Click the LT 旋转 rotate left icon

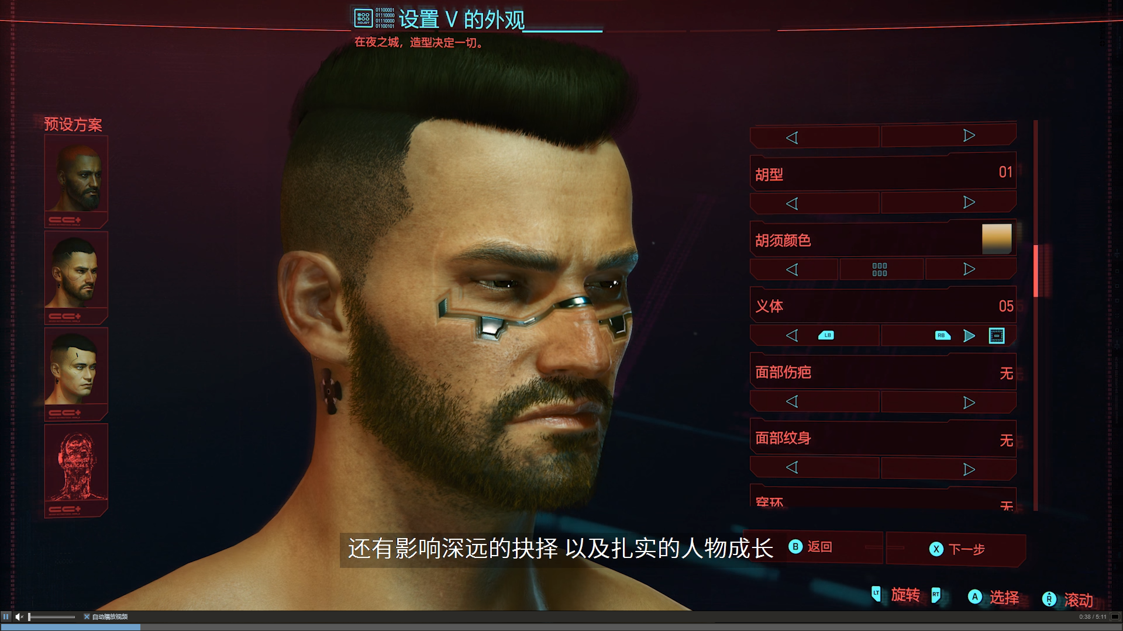tap(876, 594)
